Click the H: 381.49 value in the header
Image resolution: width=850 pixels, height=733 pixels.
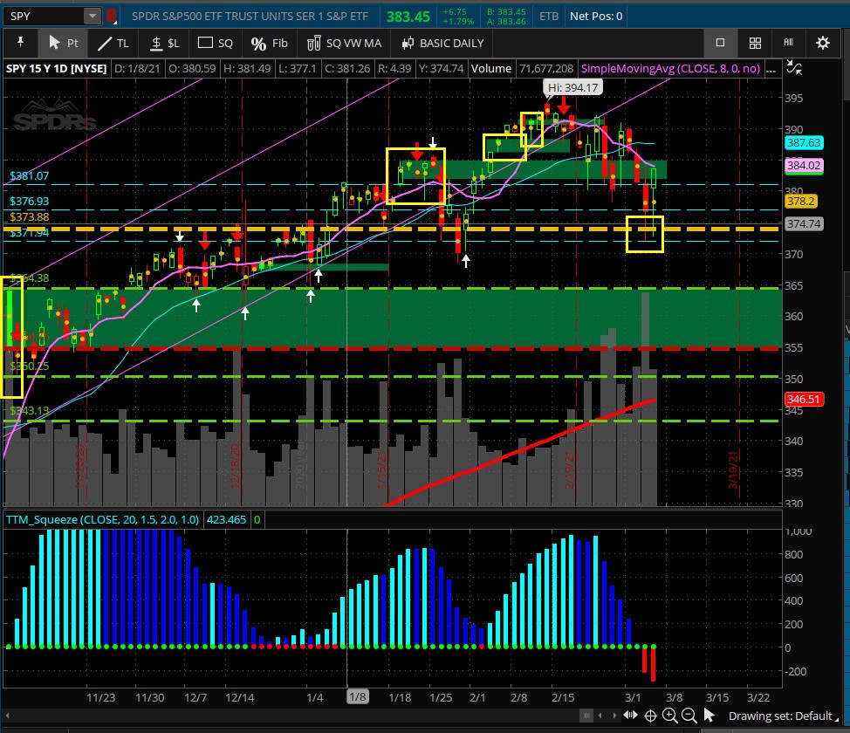pyautogui.click(x=247, y=69)
